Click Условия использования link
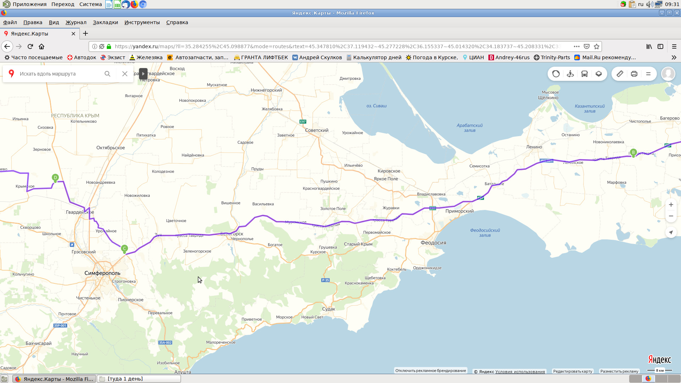The image size is (681, 383). [520, 372]
